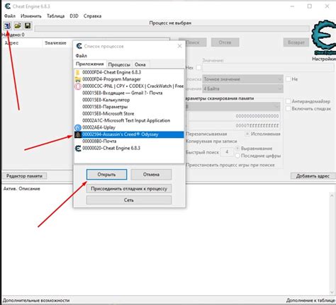Select 00002AE4-Uplay in process list
336x305 pixels.
pyautogui.click(x=129, y=127)
